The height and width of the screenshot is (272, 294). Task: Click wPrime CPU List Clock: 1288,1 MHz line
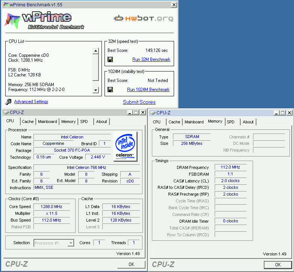(26, 60)
